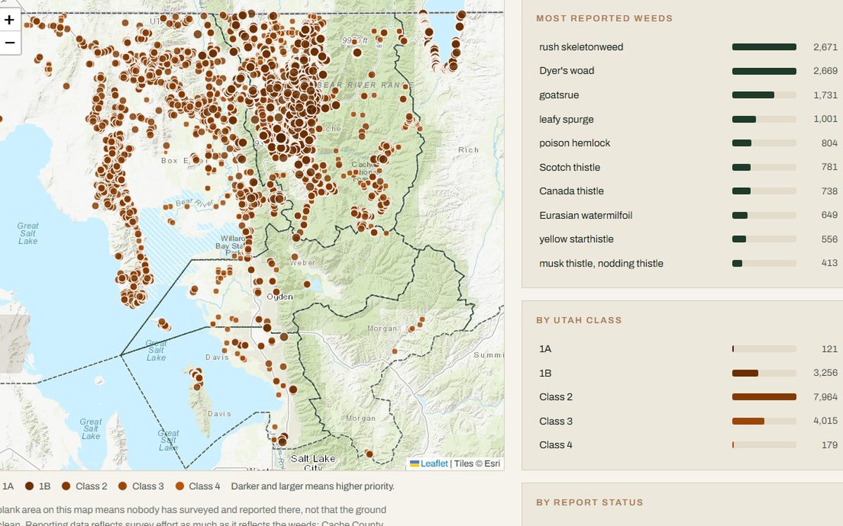Click the 1B class row

coord(688,373)
